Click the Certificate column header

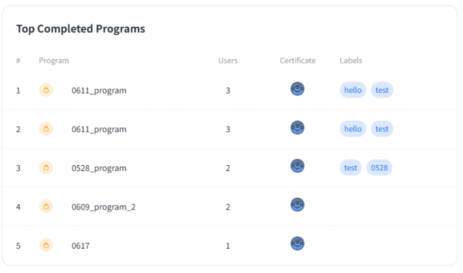click(297, 61)
